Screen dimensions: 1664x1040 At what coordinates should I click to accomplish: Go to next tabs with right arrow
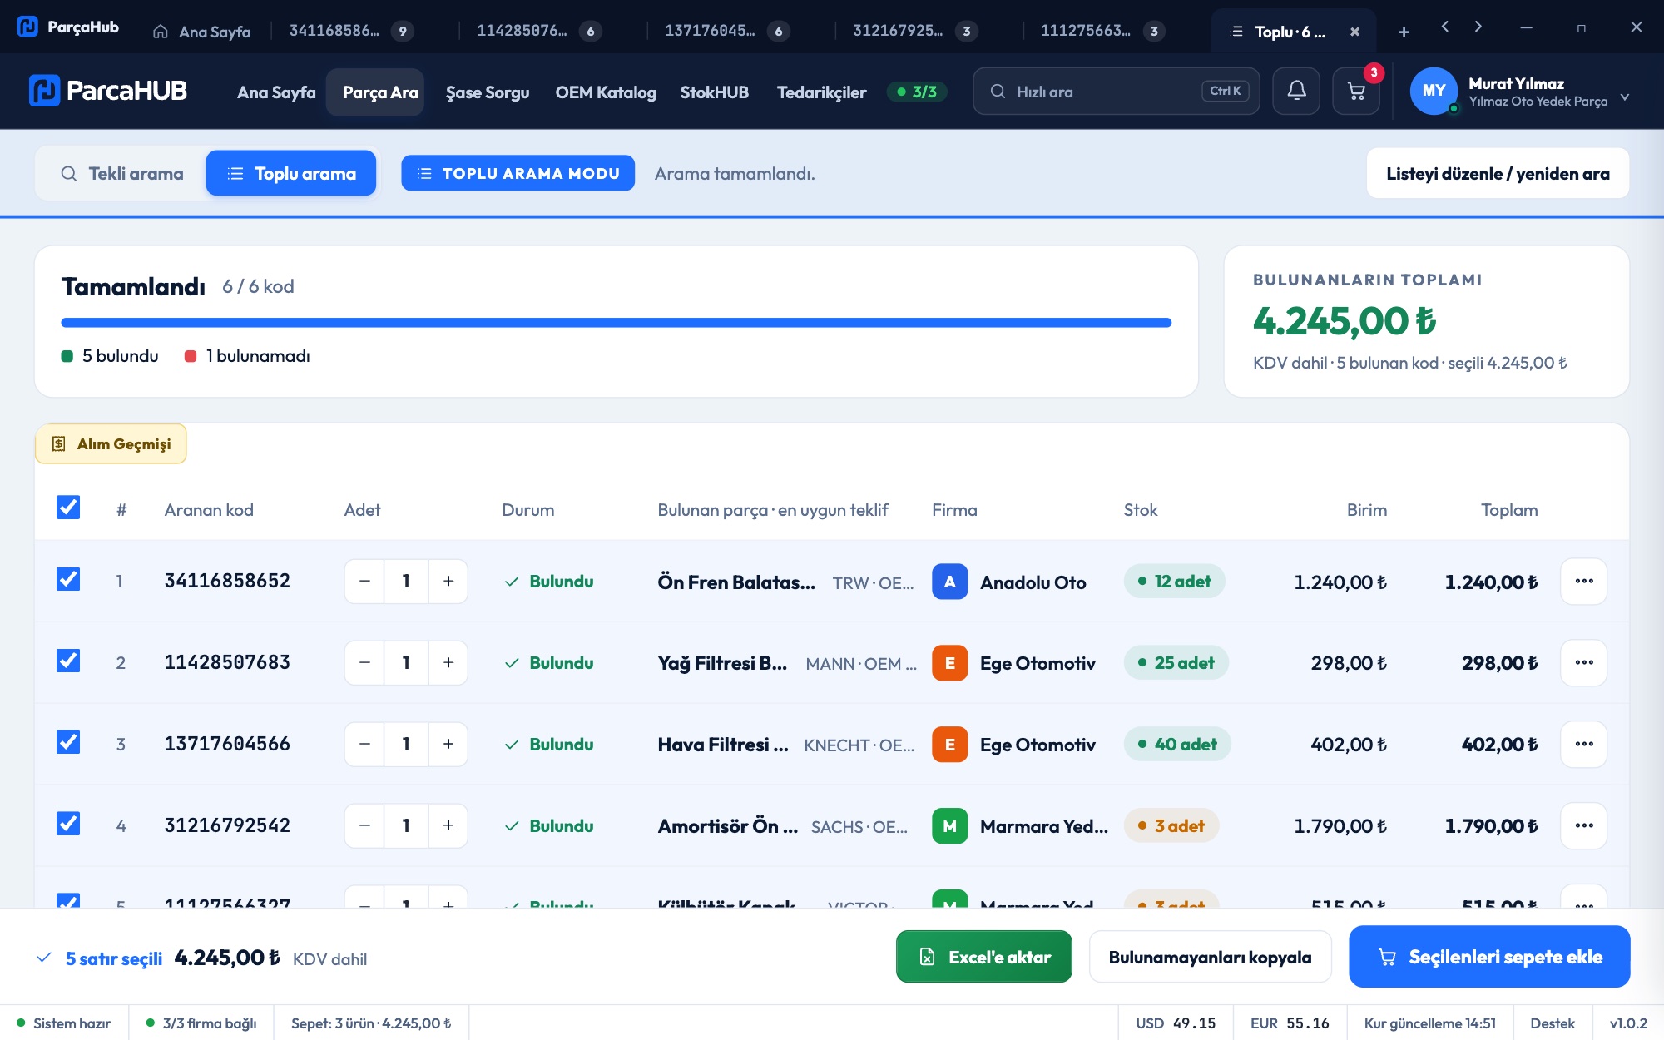pyautogui.click(x=1478, y=27)
